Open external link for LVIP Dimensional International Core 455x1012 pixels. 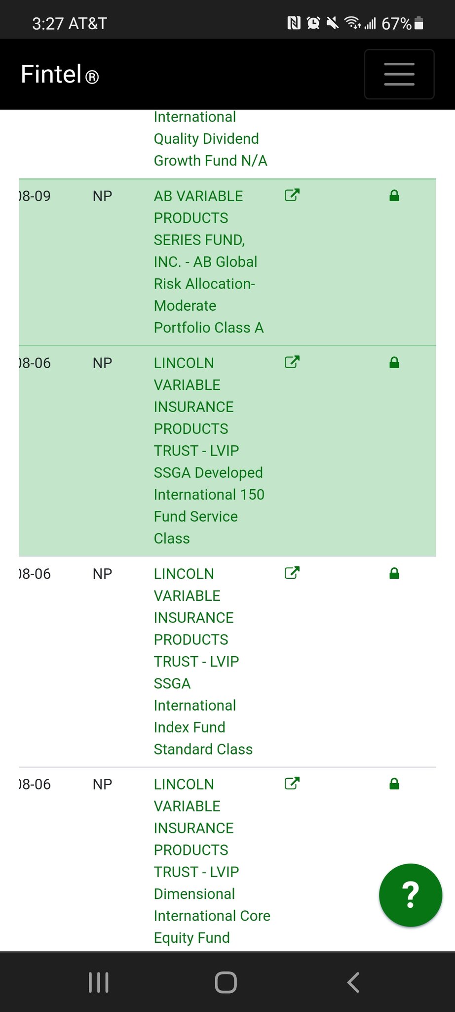(292, 783)
